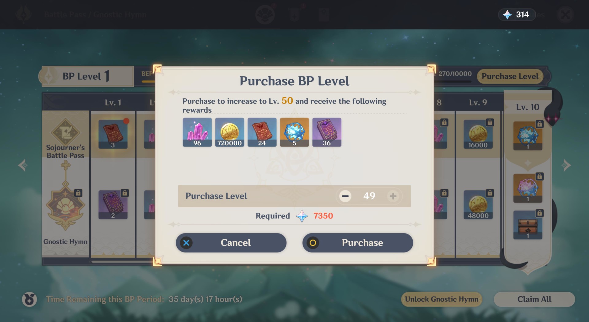Increase purchase level with plus button
The width and height of the screenshot is (589, 322).
(x=393, y=196)
